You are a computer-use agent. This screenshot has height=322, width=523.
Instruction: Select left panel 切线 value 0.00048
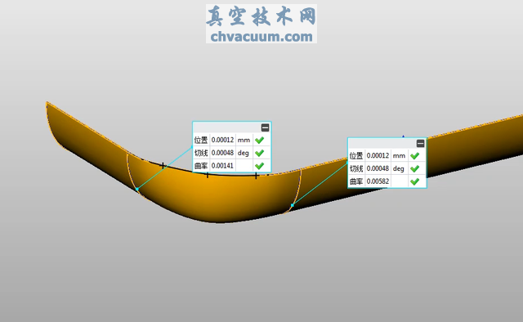tap(222, 153)
